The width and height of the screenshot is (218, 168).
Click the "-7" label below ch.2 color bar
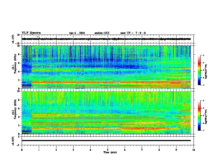203,130
